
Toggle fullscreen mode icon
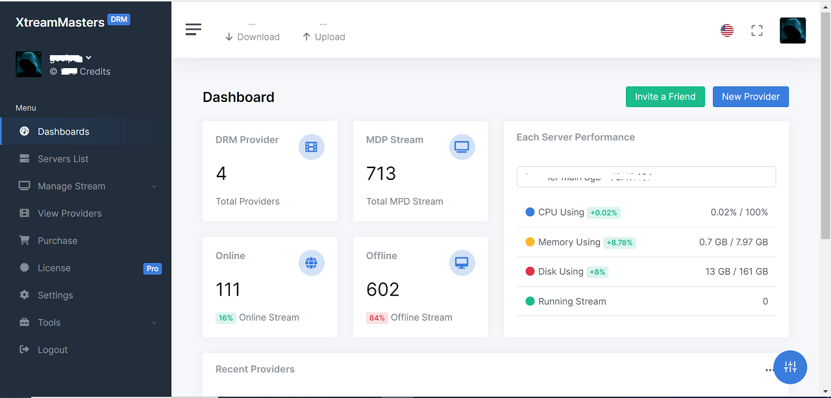[757, 31]
